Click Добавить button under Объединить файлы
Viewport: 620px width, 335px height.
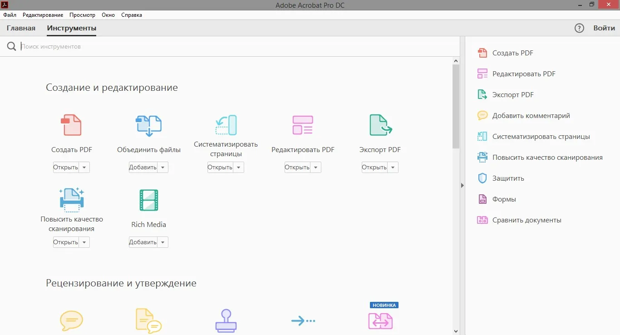pyautogui.click(x=143, y=167)
